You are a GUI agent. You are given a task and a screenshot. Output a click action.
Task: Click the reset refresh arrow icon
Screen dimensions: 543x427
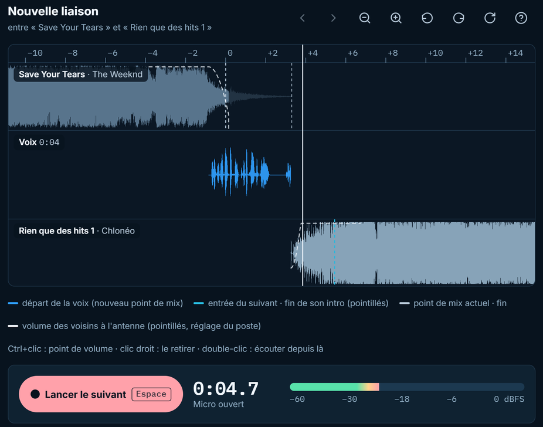click(490, 18)
